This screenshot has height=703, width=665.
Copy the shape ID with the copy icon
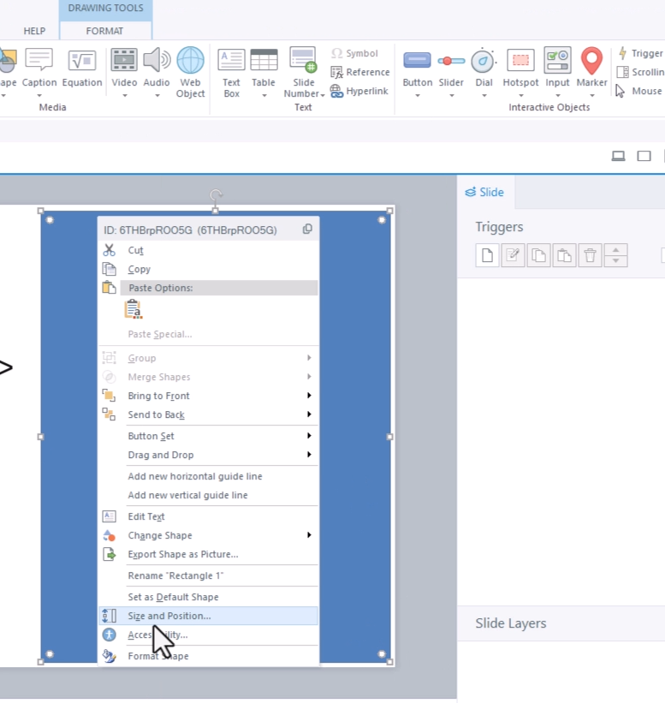coord(307,229)
